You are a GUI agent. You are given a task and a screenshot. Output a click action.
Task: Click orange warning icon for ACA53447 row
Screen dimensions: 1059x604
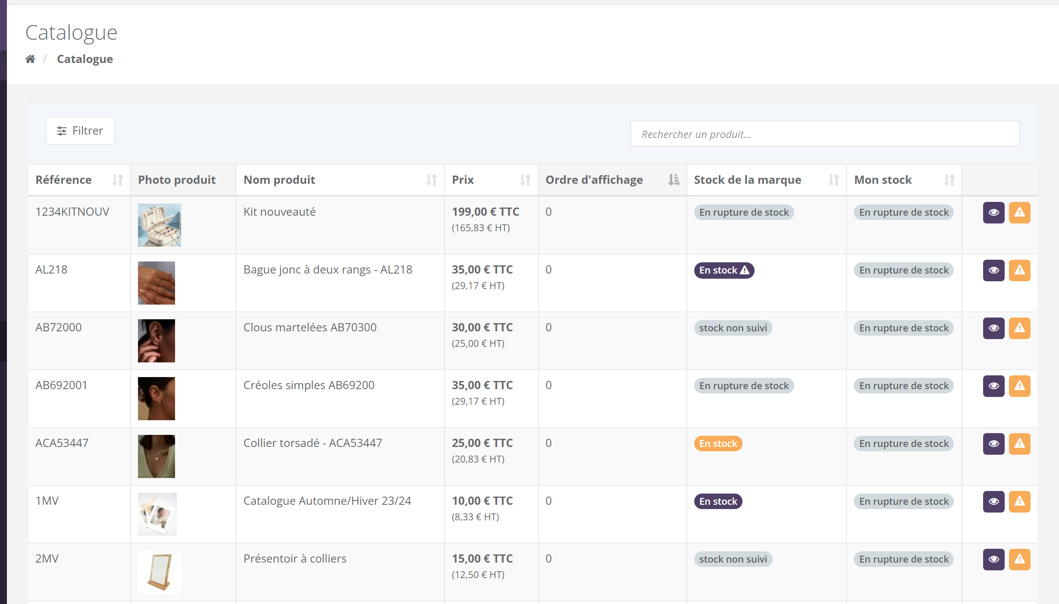(1020, 444)
